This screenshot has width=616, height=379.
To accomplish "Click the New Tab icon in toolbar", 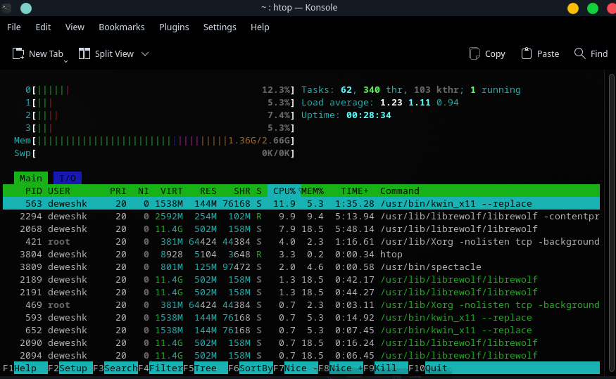I will coord(18,53).
